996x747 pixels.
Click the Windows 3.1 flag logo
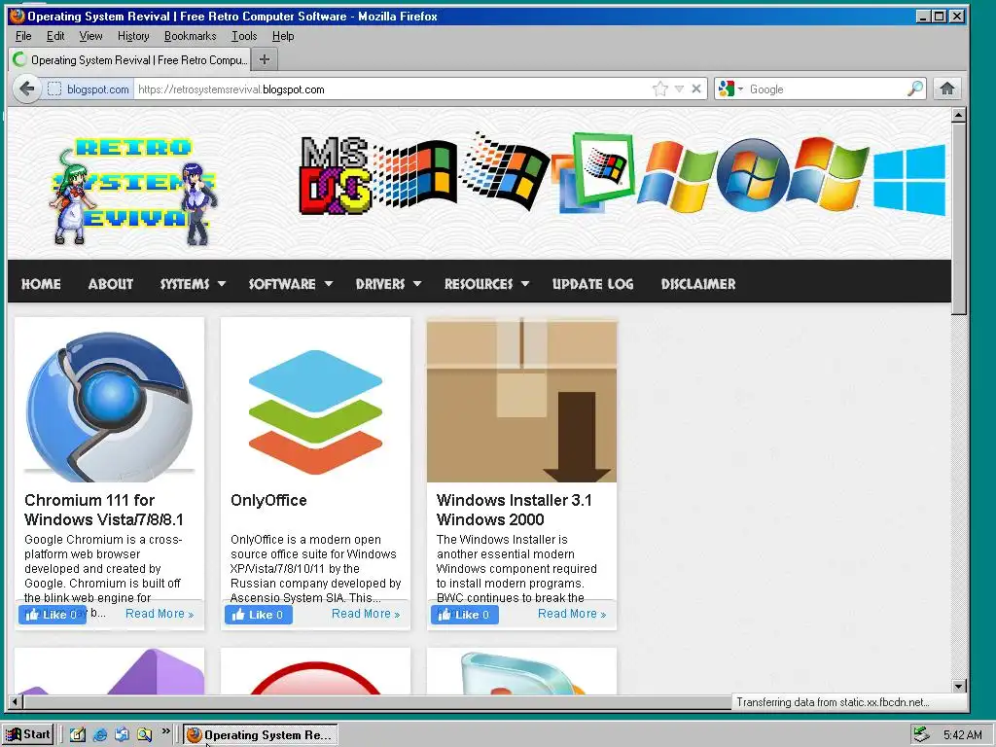pos(414,175)
